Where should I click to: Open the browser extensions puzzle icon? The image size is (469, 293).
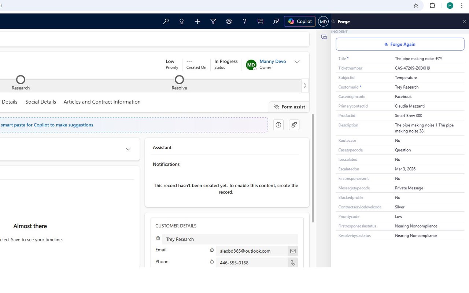click(432, 5)
